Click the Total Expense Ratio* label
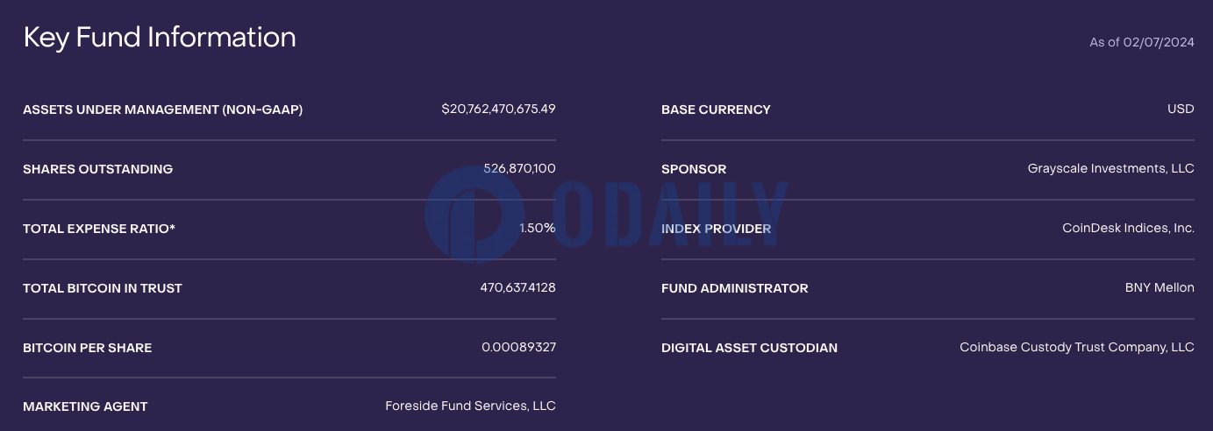This screenshot has height=431, width=1213. click(x=99, y=229)
